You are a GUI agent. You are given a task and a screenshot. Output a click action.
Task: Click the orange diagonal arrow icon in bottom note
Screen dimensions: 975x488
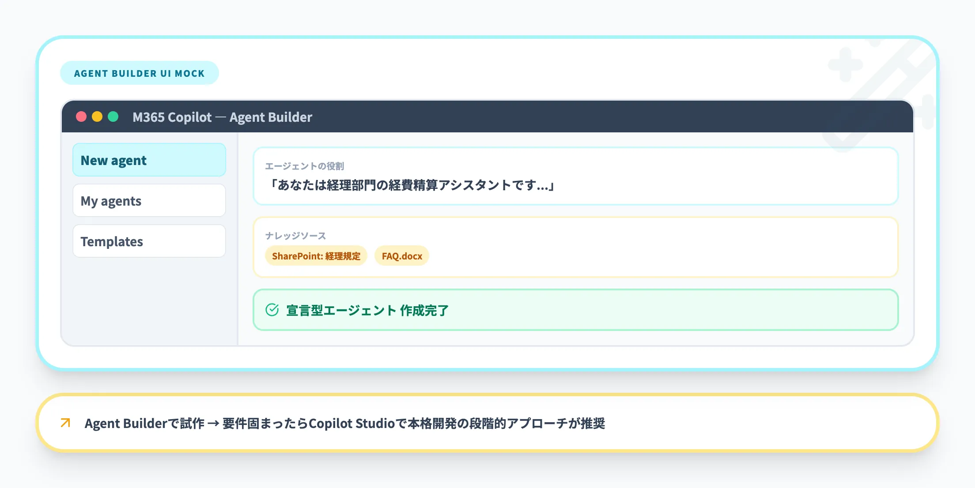[65, 423]
